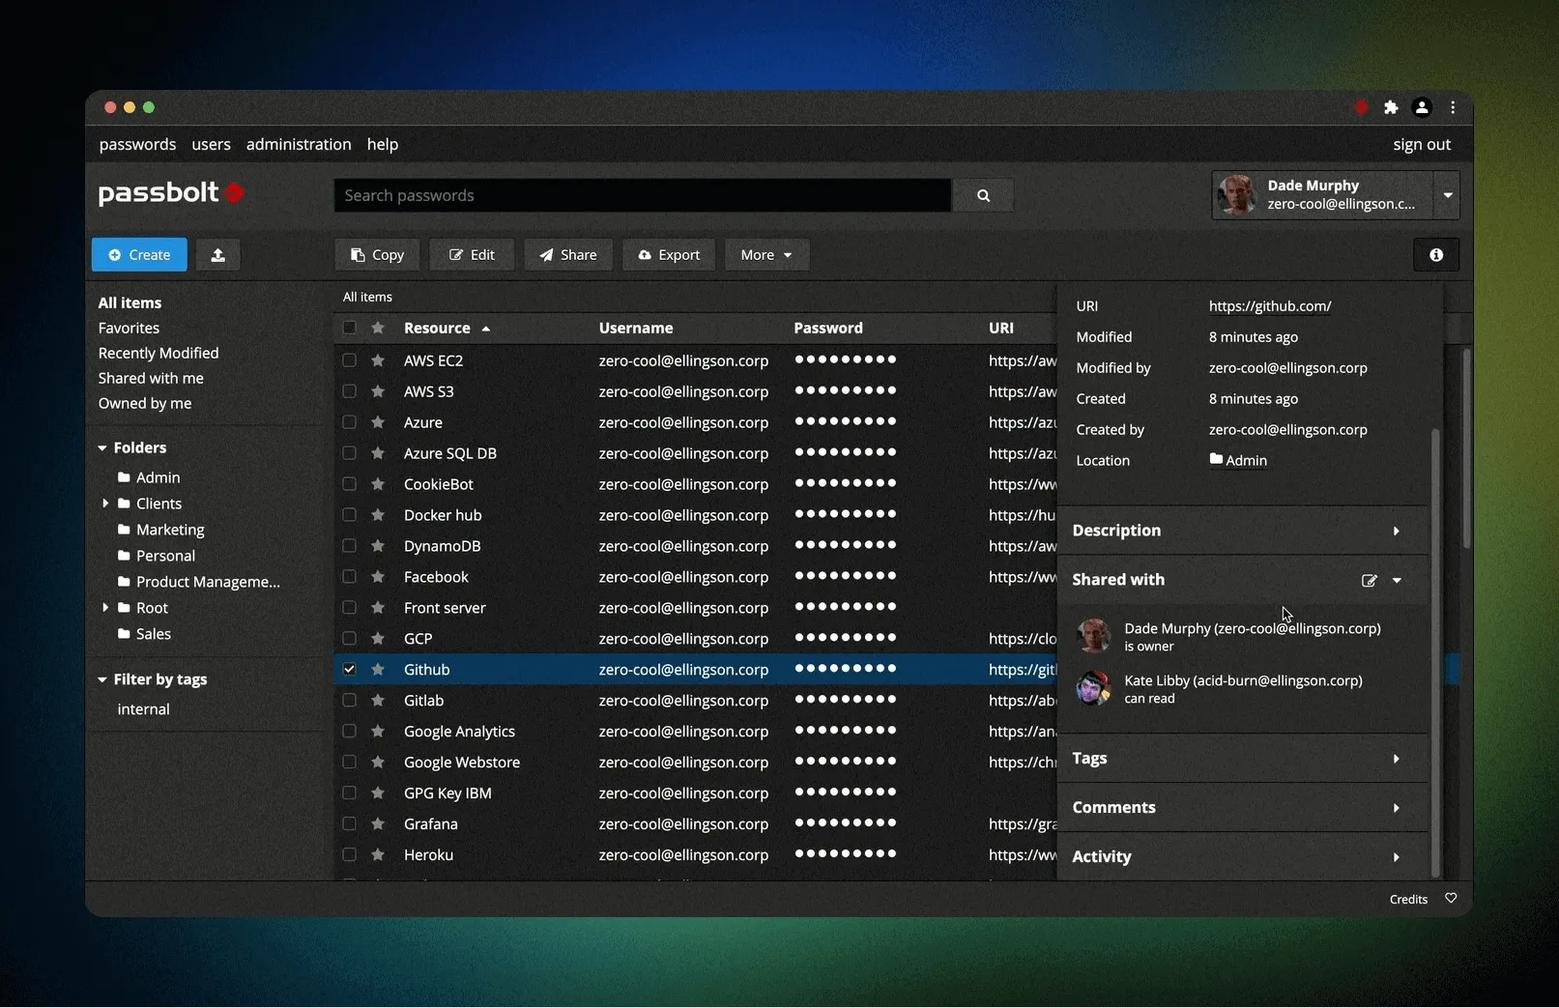This screenshot has width=1559, height=1008.
Task: Open the help menu
Action: tap(383, 144)
